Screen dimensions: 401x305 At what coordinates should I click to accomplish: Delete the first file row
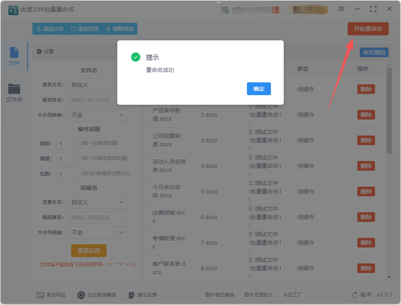click(366, 89)
